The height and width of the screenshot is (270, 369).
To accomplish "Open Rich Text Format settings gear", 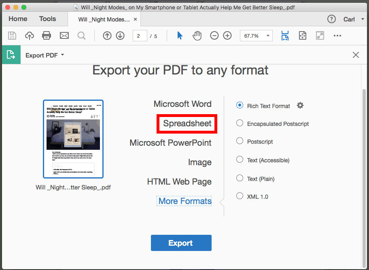I will point(300,105).
